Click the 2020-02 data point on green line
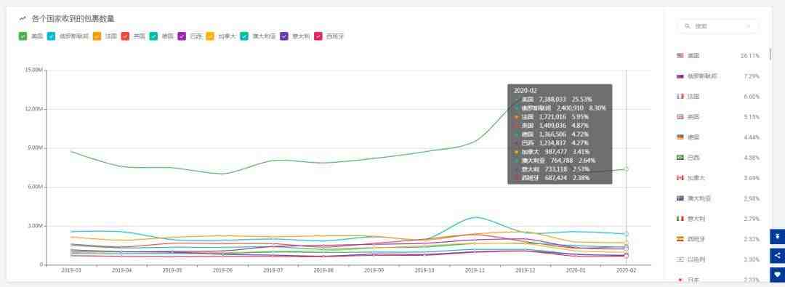785x287 pixels. [x=626, y=169]
